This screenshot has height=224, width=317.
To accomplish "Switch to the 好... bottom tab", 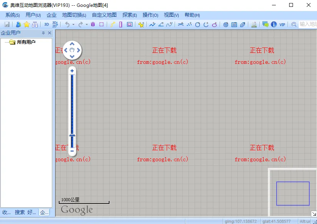I will (x=32, y=212).
